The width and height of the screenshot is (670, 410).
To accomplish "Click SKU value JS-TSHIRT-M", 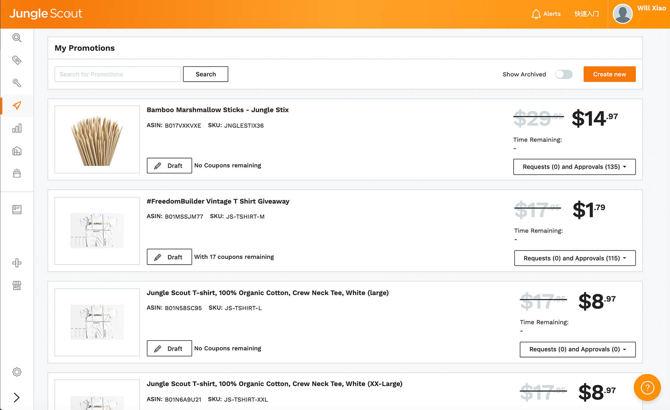I will pyautogui.click(x=245, y=217).
